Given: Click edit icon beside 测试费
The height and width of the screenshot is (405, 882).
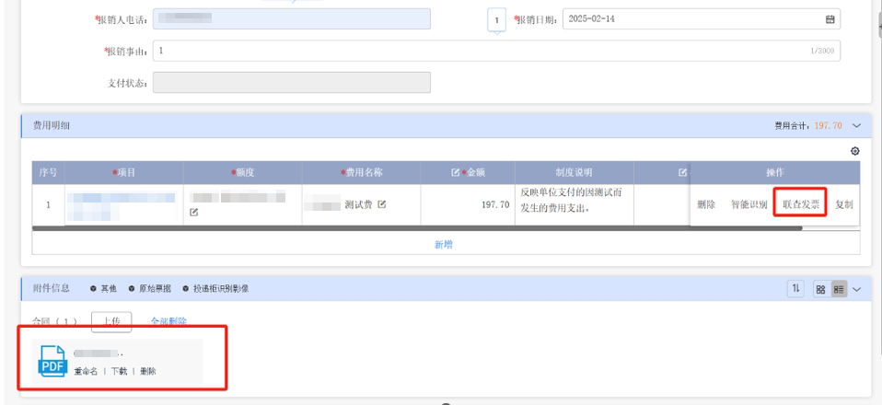Looking at the screenshot, I should pos(380,204).
